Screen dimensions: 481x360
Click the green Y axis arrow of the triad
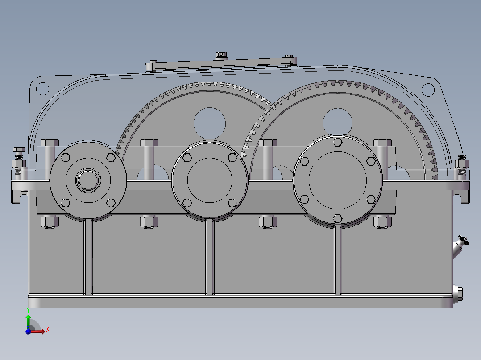[28, 321]
